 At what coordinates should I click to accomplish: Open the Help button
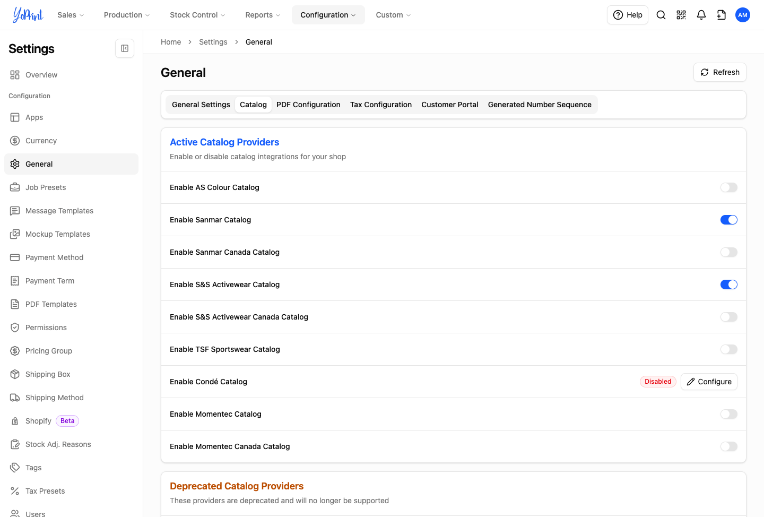pyautogui.click(x=627, y=15)
